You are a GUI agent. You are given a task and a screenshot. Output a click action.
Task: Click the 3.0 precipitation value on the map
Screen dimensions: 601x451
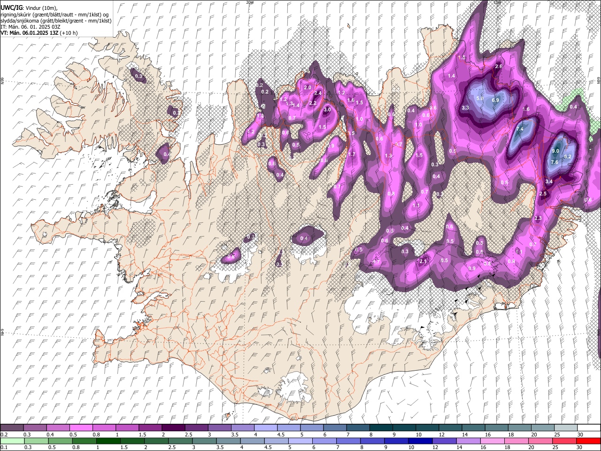(x=327, y=109)
